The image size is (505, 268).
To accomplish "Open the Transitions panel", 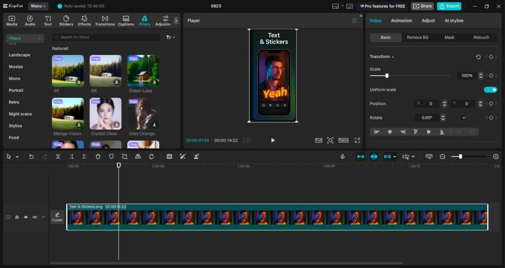I will [105, 21].
